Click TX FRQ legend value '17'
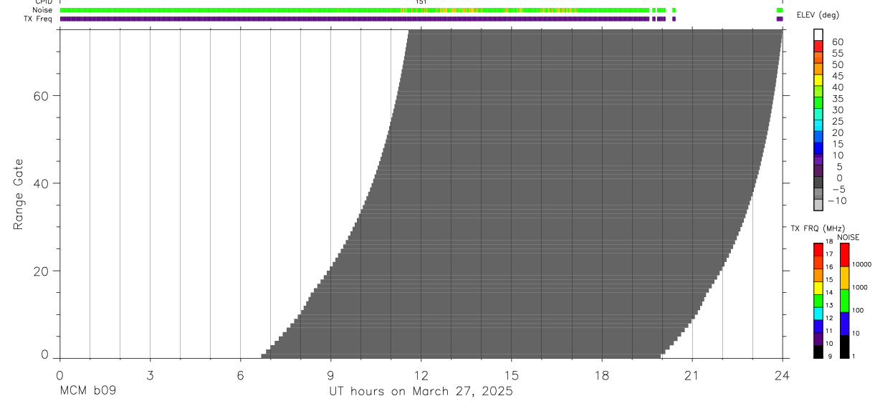 pos(828,254)
